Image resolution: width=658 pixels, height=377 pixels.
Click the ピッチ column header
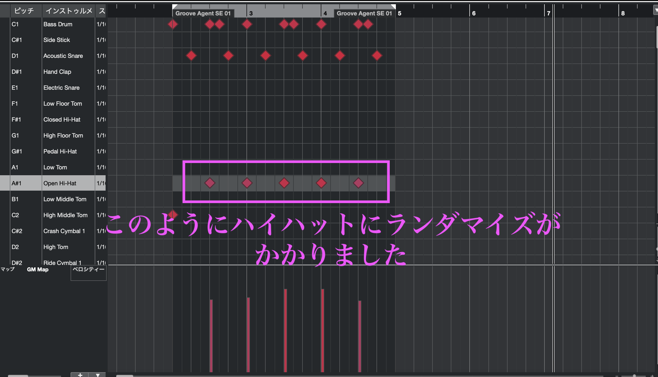point(24,11)
